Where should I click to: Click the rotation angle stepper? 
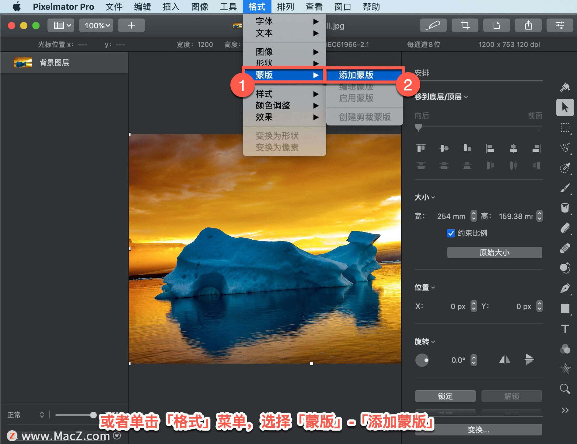474,360
